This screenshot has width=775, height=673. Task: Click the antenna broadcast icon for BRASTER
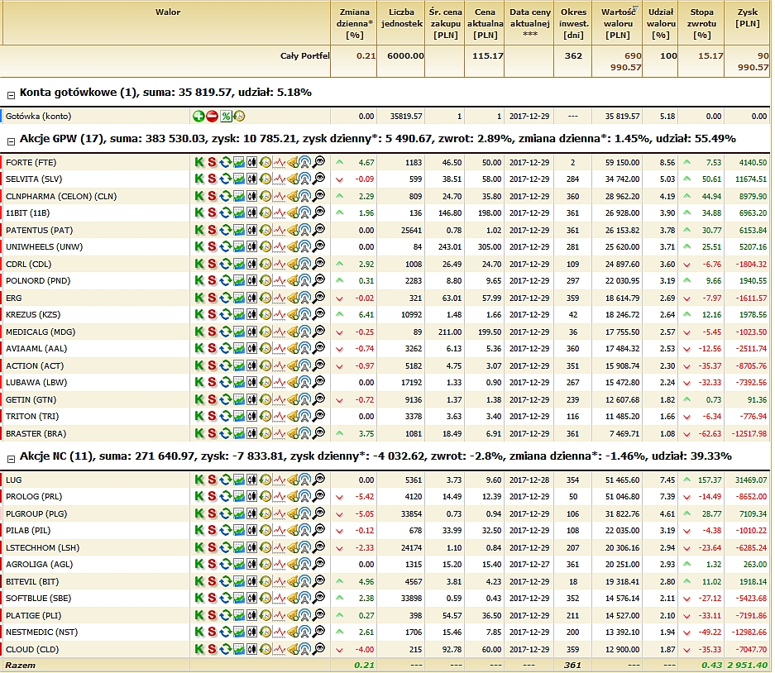[x=305, y=434]
